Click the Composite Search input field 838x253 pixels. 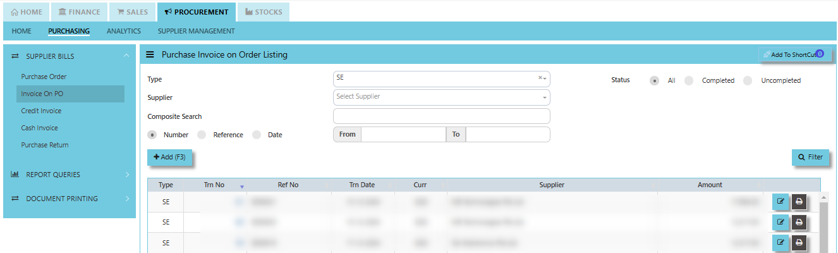441,116
